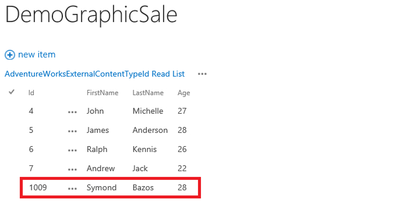The image size is (417, 210).
Task: Click the DemoGraphicSale page title
Action: point(91,15)
